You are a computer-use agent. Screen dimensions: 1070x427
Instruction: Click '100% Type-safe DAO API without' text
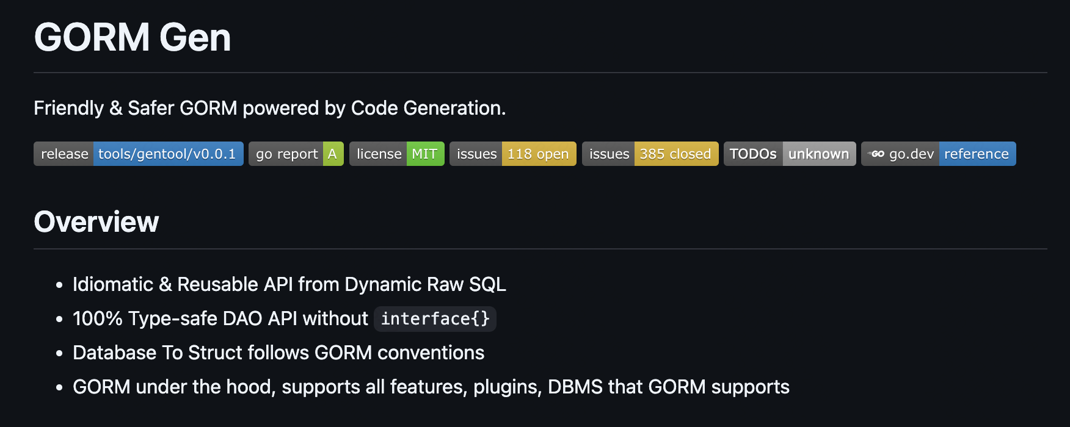coord(220,319)
